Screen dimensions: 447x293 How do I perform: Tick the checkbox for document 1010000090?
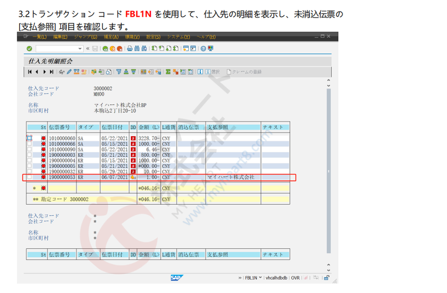click(x=29, y=149)
